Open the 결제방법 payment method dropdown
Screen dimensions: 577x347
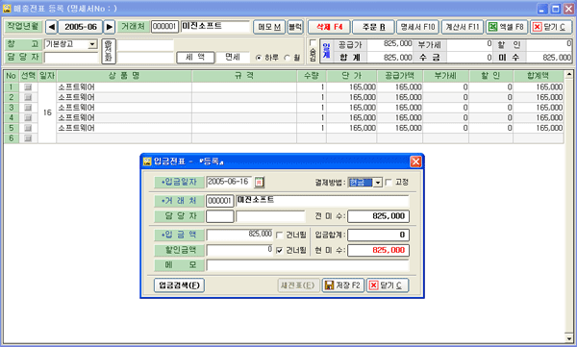[x=378, y=182]
